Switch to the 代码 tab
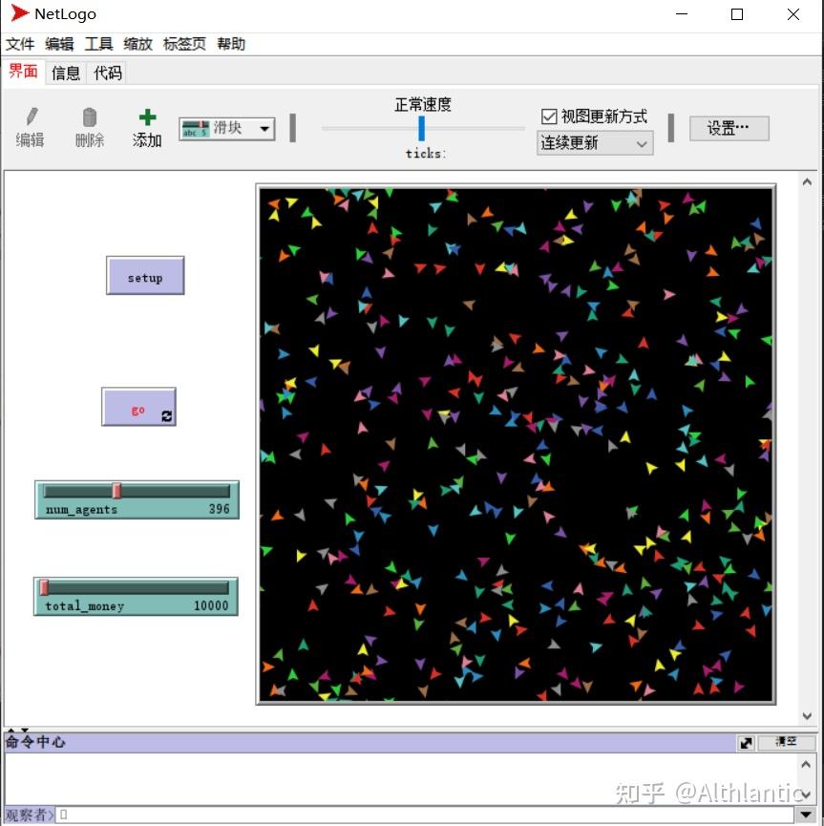Image resolution: width=824 pixels, height=826 pixels. coord(106,73)
